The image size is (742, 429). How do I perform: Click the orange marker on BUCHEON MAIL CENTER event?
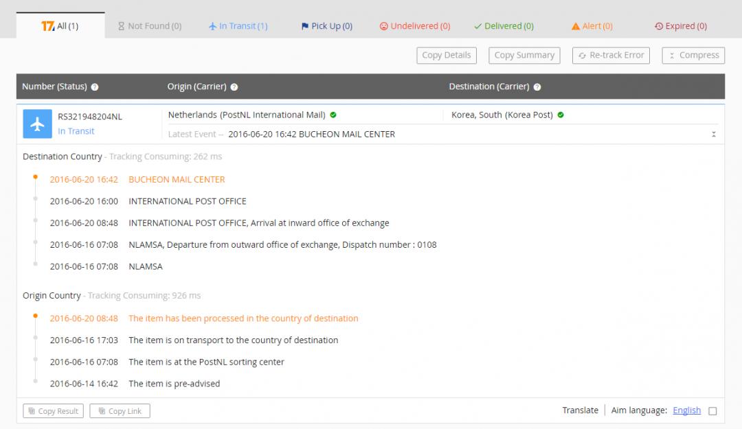coord(34,176)
